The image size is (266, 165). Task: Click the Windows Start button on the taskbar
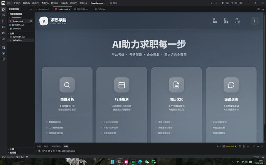[113, 162]
